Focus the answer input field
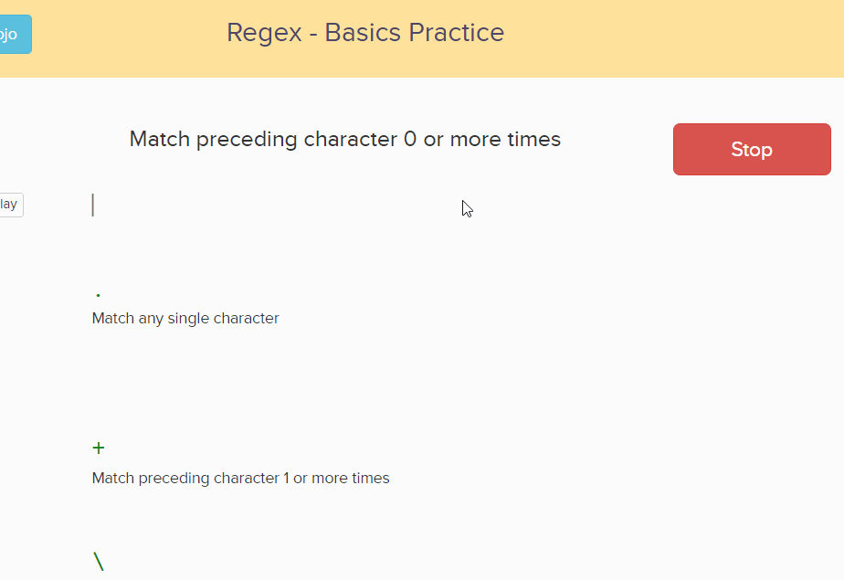 (274, 206)
